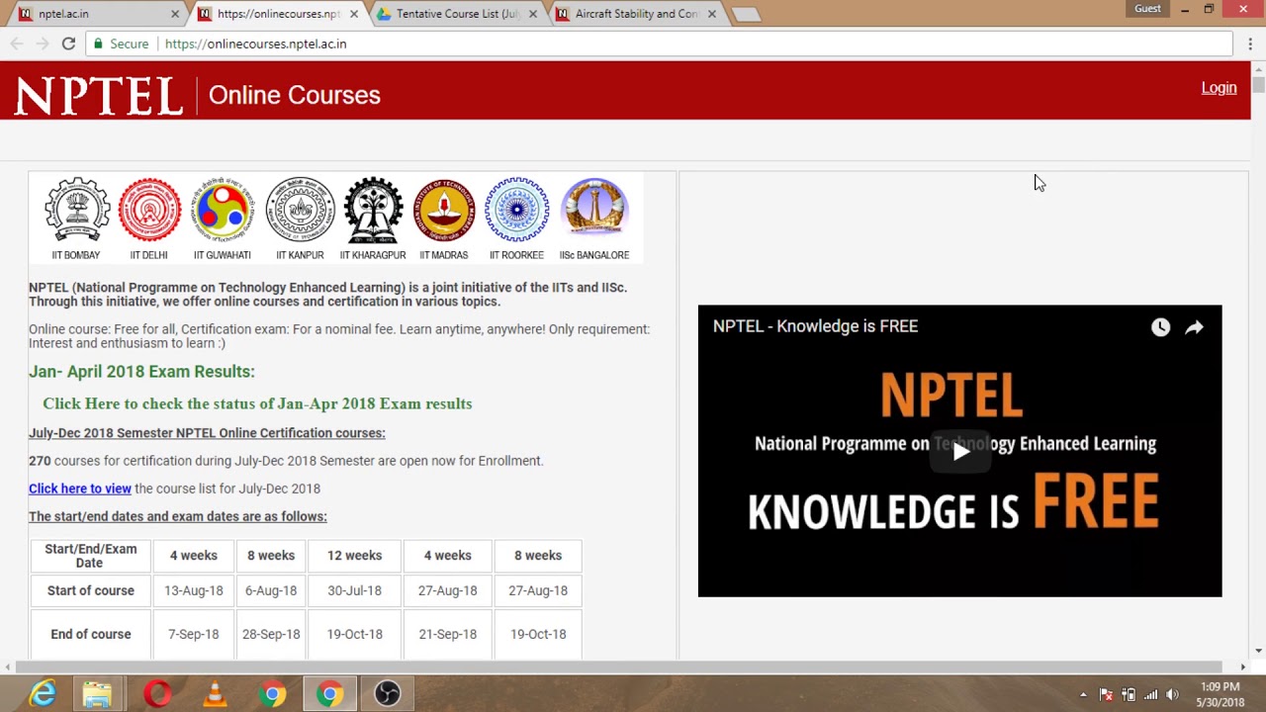The image size is (1266, 712).
Task: Click the Watch later clock icon on video
Action: (1160, 327)
